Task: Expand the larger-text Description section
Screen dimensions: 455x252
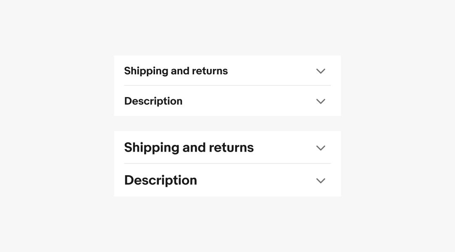Action: click(227, 181)
